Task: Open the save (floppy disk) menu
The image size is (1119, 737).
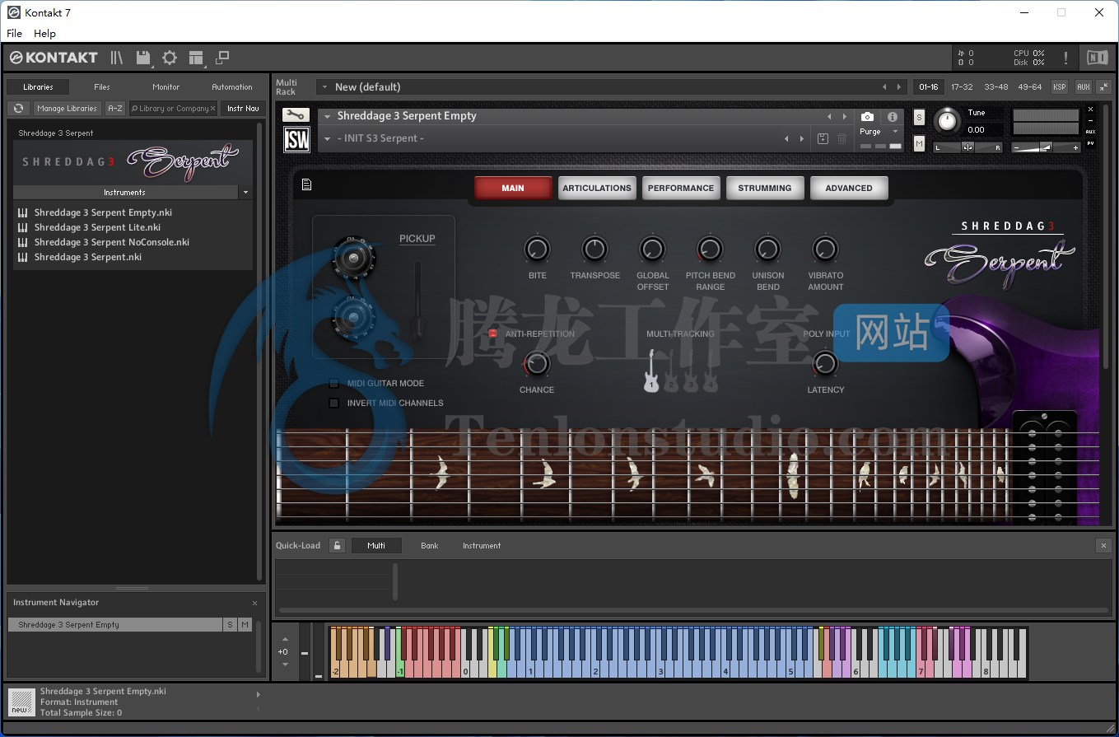Action: [x=144, y=58]
